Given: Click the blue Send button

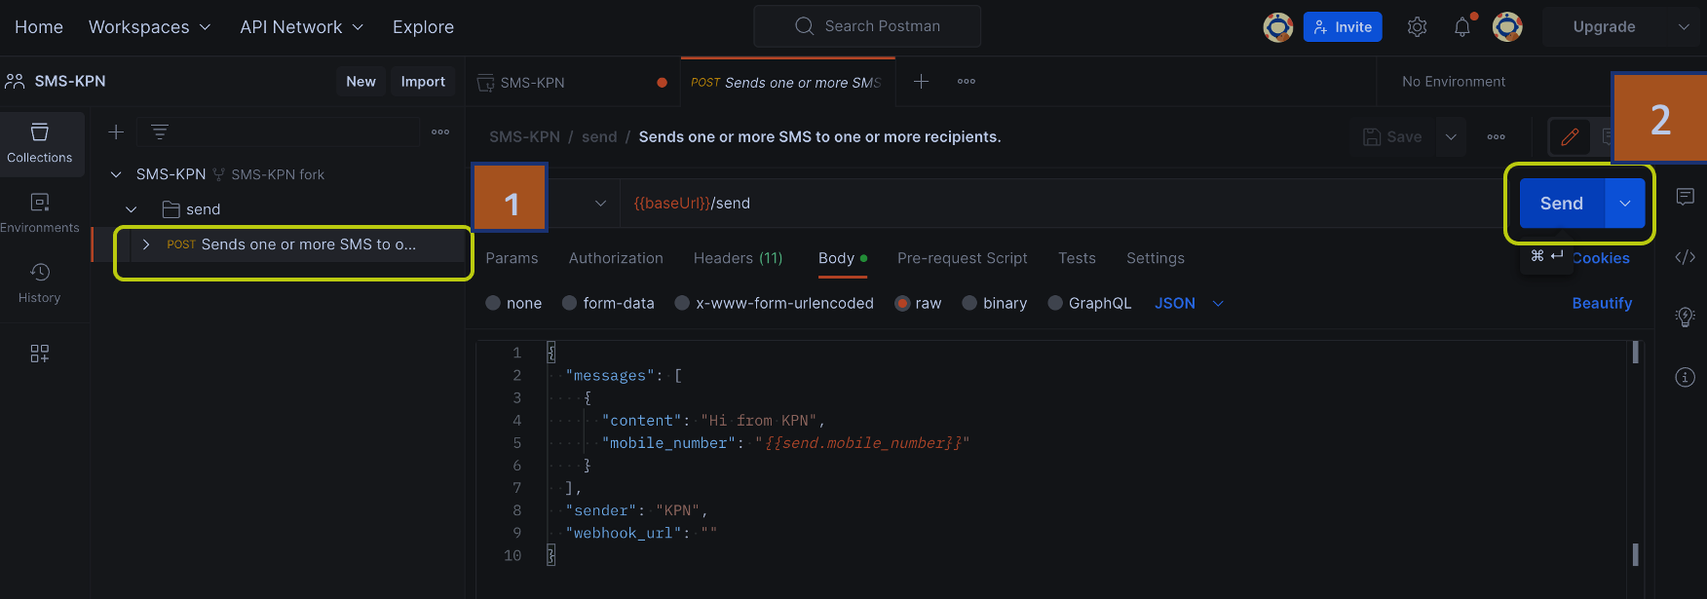Looking at the screenshot, I should click(x=1562, y=204).
